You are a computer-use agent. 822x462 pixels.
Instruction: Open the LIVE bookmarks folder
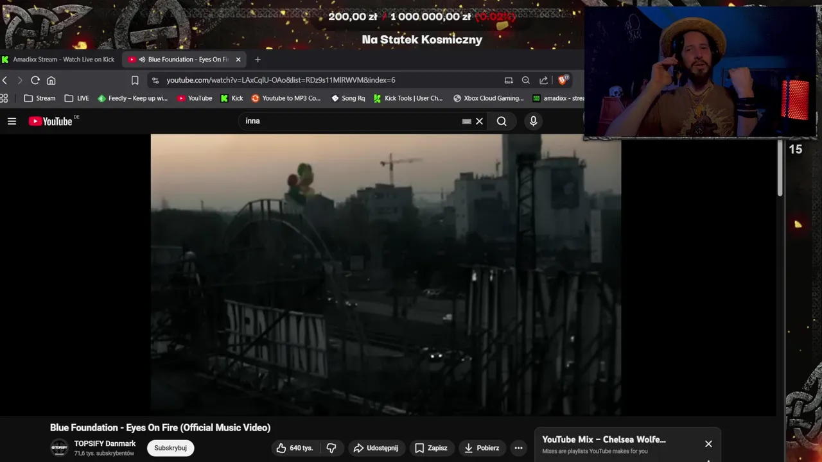click(x=76, y=98)
